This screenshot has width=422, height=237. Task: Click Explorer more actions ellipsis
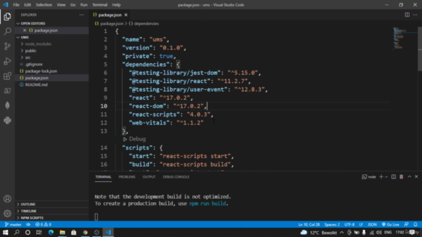point(82,15)
